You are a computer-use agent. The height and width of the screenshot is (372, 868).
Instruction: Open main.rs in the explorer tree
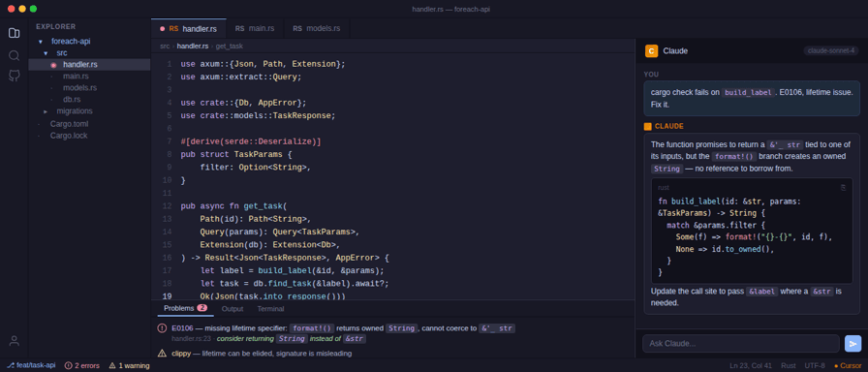click(89, 77)
